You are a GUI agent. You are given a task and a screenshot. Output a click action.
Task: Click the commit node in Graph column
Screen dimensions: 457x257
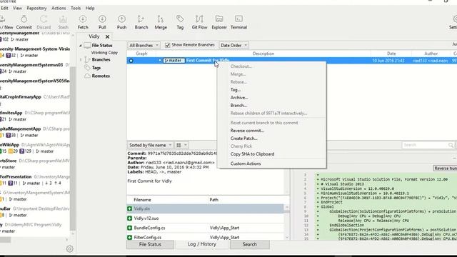(131, 61)
